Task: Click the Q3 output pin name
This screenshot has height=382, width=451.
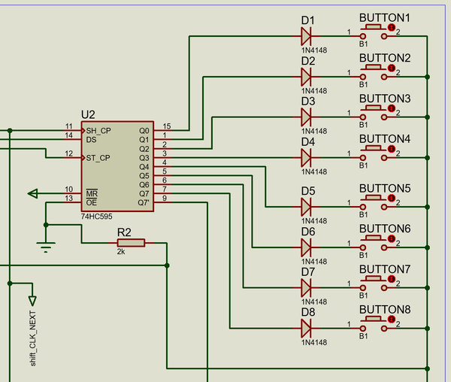Action: pyautogui.click(x=144, y=158)
